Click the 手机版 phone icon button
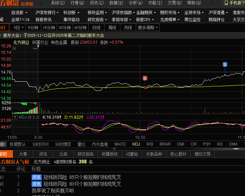 (234, 3)
